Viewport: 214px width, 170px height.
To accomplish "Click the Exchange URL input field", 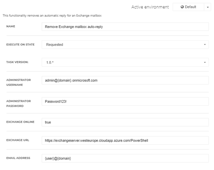I will 125,141.
